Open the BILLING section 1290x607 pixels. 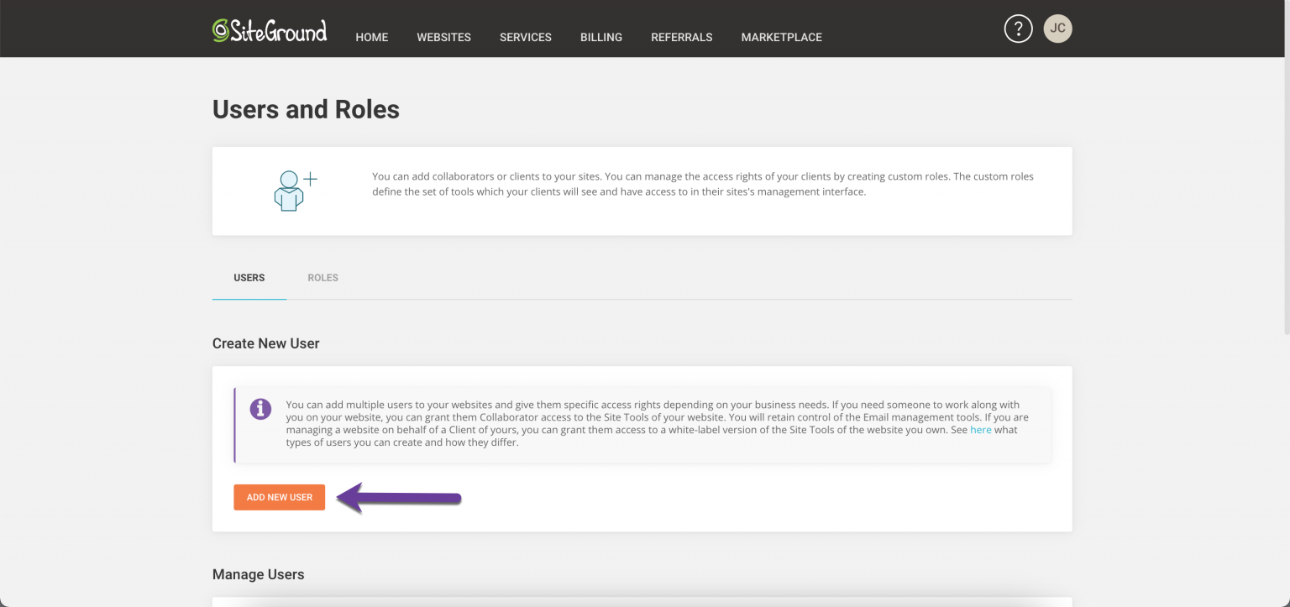[x=601, y=37]
